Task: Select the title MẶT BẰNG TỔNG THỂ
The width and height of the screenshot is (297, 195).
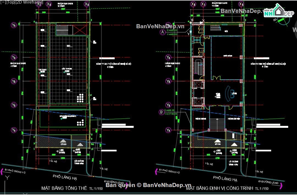Action: click(x=64, y=188)
